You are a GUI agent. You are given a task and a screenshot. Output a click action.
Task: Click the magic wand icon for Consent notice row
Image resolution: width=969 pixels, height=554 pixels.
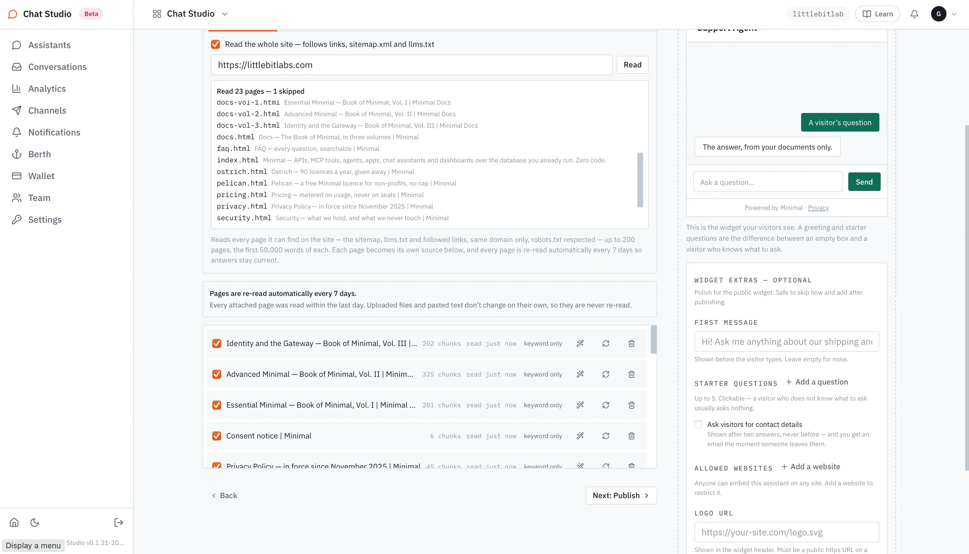(580, 436)
